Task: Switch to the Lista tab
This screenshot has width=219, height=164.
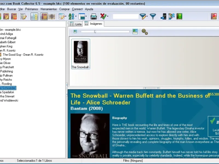Action: click(x=76, y=24)
